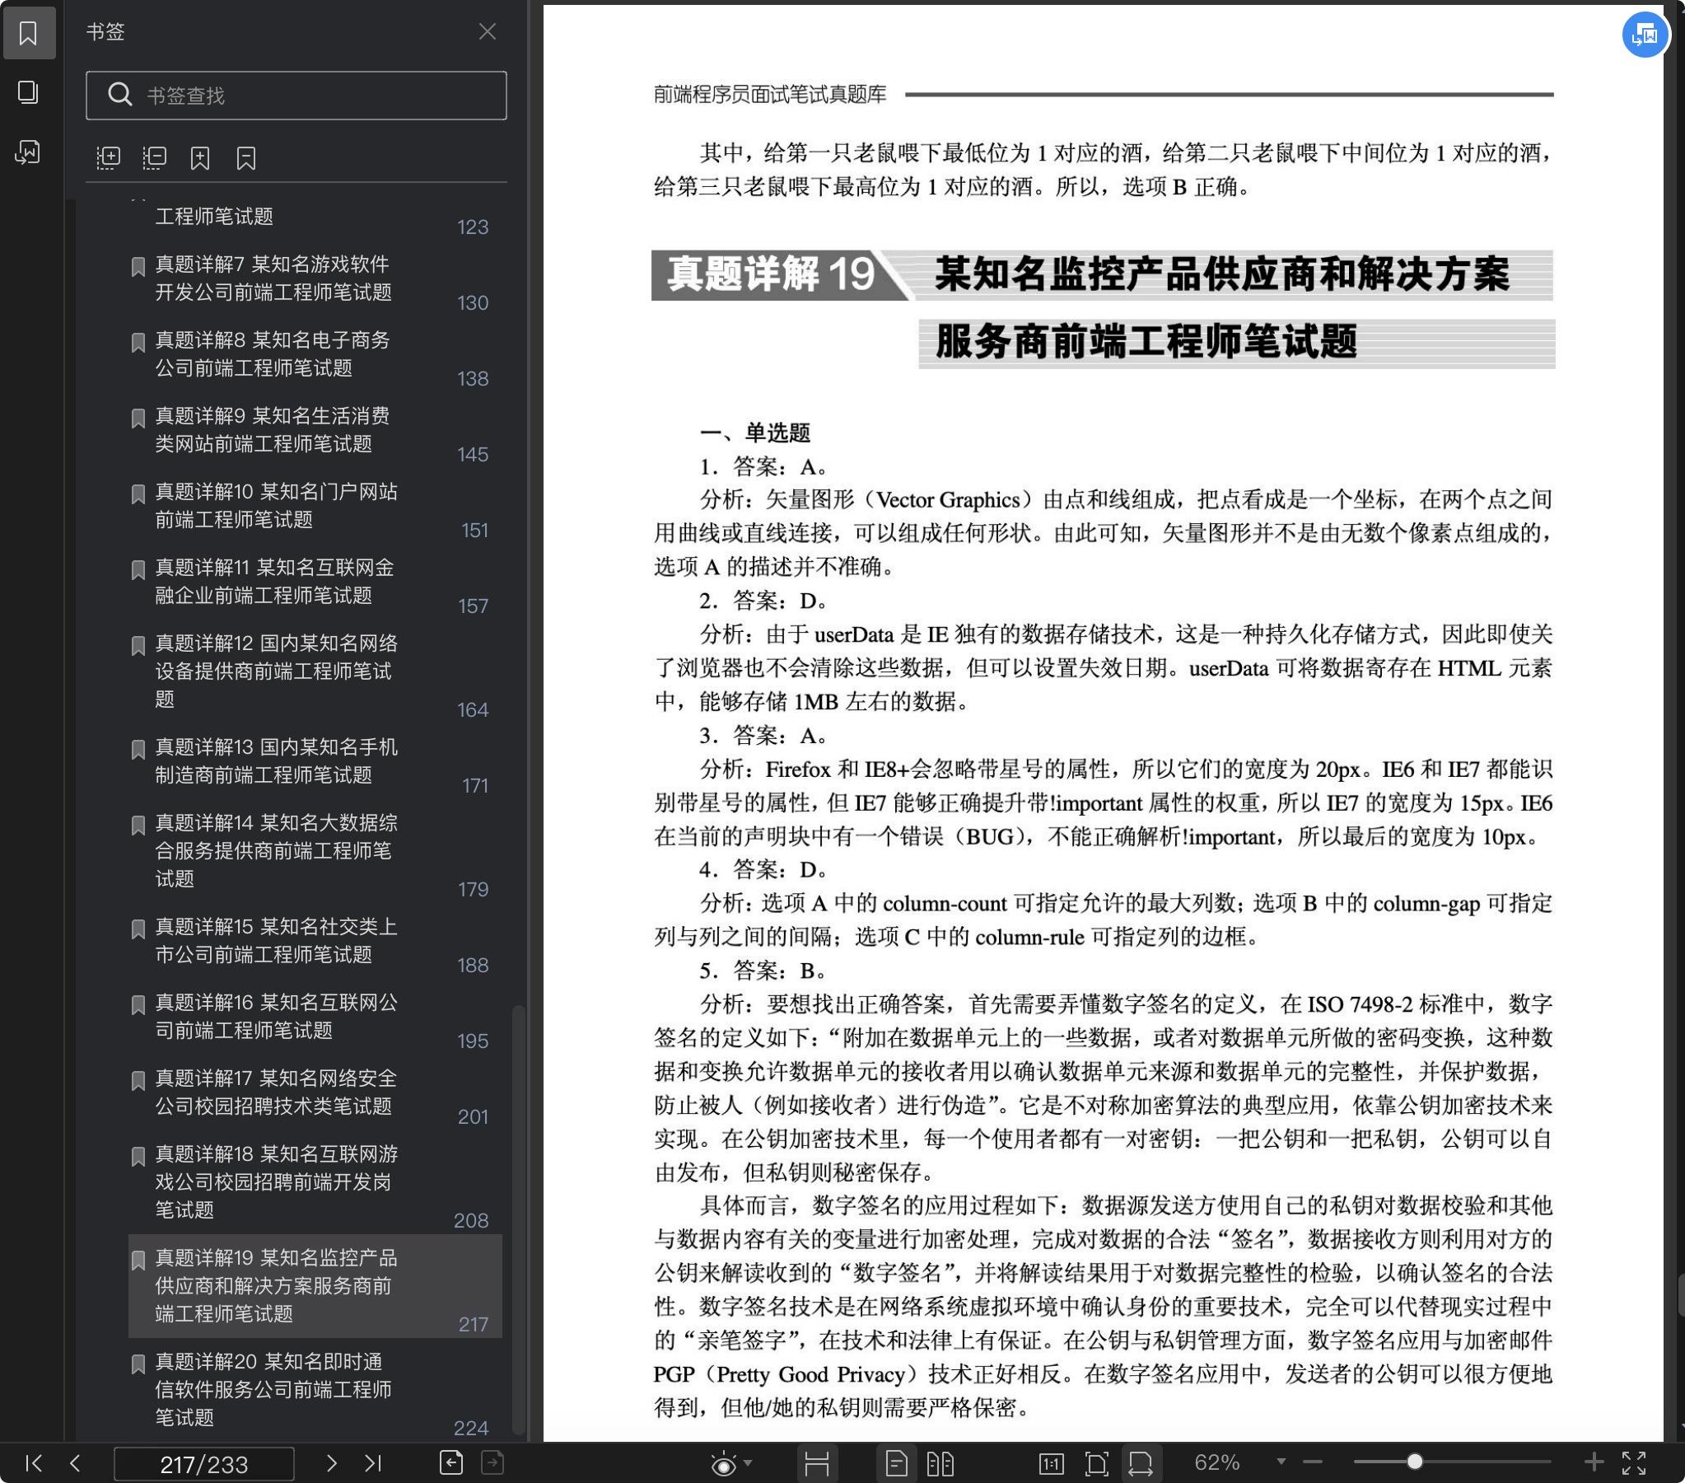Open bookmark 真题详解15 某知名社交类上市公司

coord(315,941)
